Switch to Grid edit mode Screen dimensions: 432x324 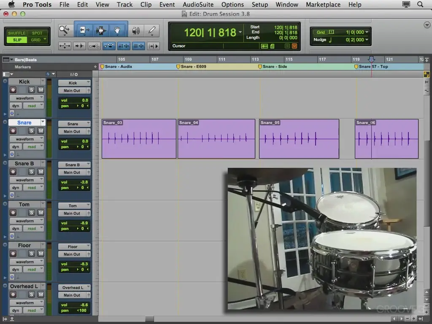click(x=37, y=40)
